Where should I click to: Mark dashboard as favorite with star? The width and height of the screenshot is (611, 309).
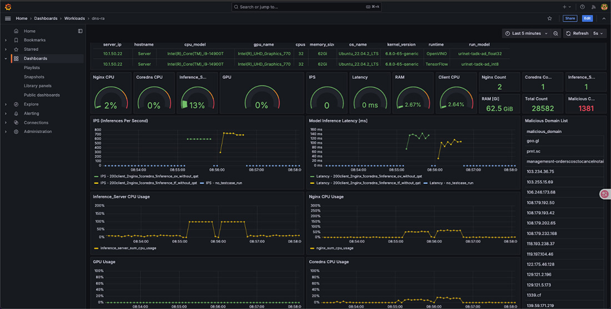550,18
